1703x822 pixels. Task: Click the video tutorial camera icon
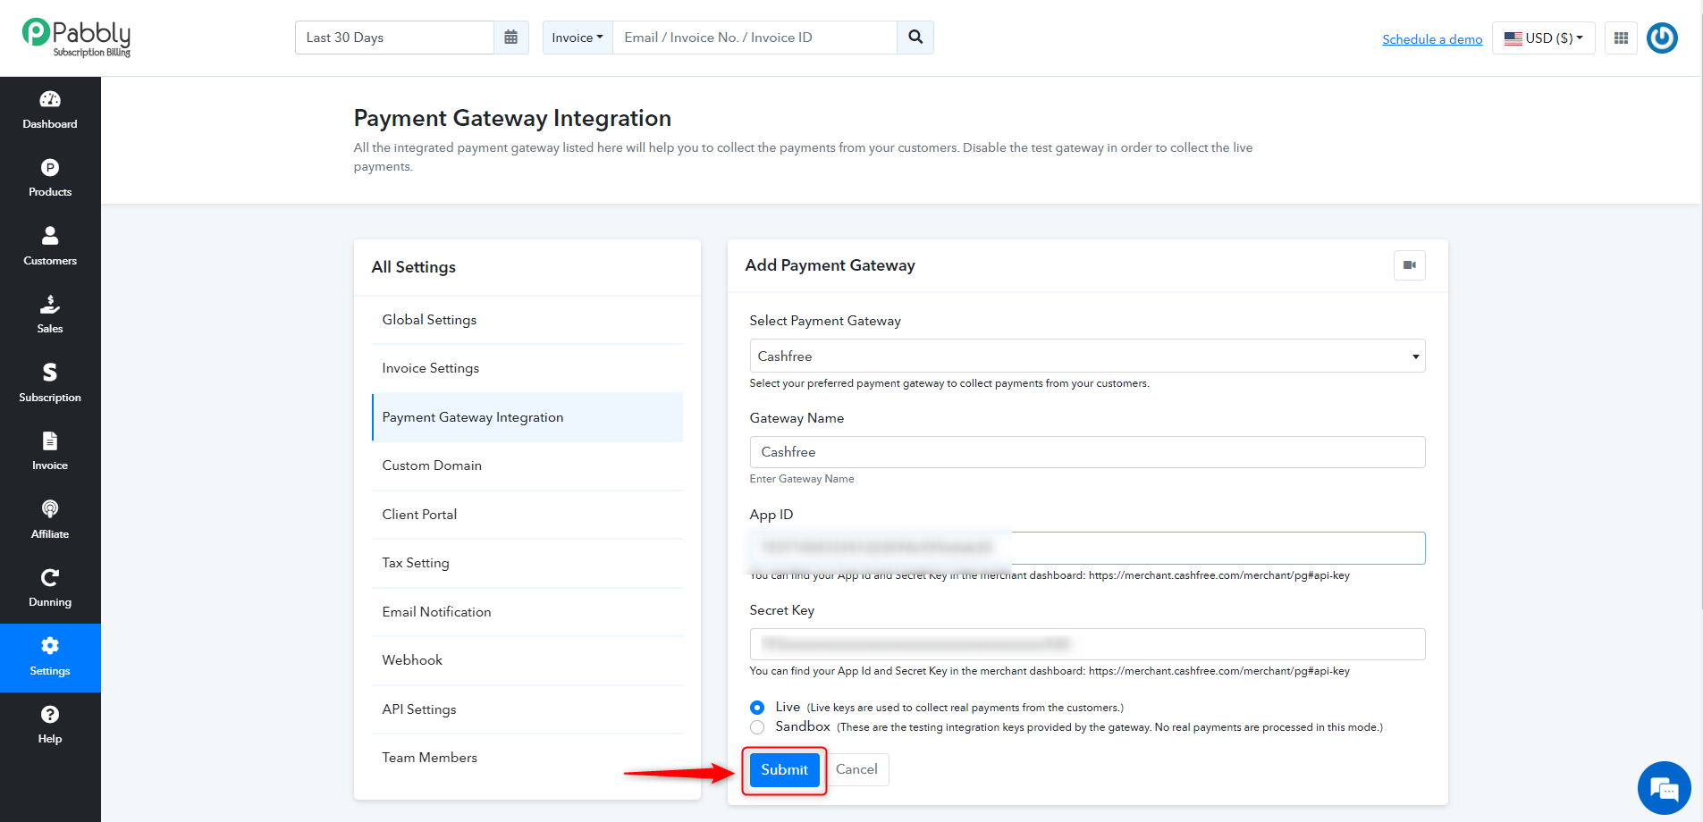pyautogui.click(x=1410, y=265)
